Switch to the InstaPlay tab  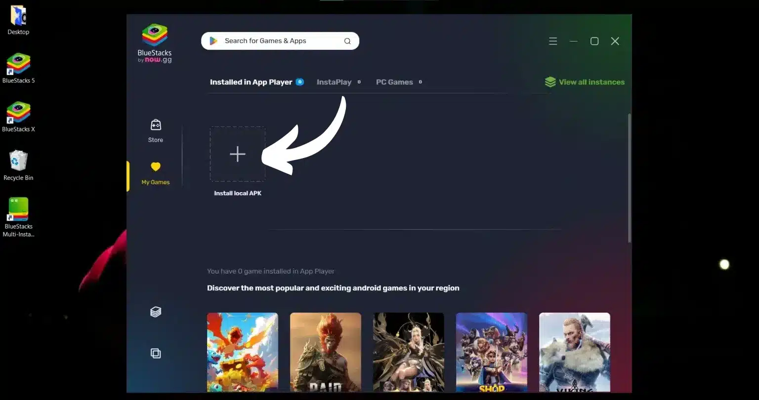(x=338, y=82)
